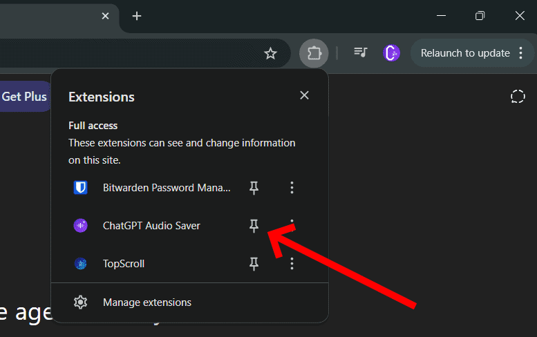Screen dimensions: 537x337
Task: Open a new tab with plus button
Action: pos(137,16)
